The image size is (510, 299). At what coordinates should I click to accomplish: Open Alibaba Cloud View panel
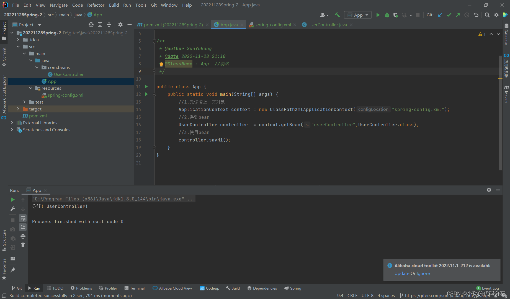point(172,288)
